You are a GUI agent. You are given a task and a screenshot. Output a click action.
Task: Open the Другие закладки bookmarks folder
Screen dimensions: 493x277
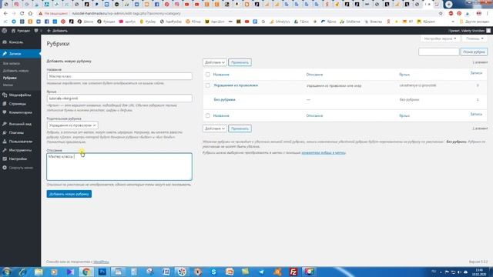(475, 22)
